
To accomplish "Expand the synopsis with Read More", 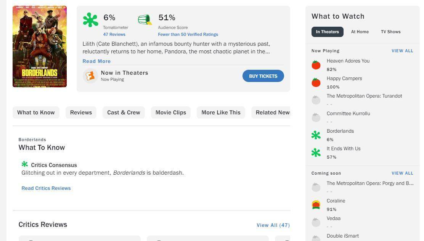I will [96, 61].
